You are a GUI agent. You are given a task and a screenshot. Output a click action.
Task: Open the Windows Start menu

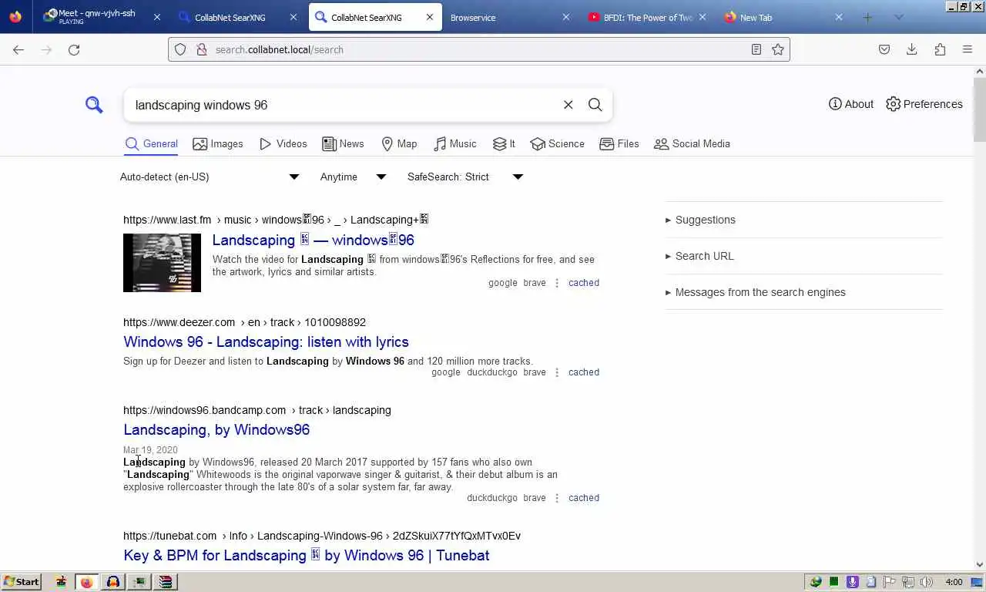pyautogui.click(x=22, y=582)
